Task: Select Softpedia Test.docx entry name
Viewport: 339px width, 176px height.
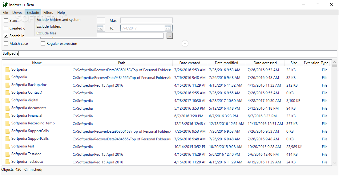Action: (x=27, y=161)
